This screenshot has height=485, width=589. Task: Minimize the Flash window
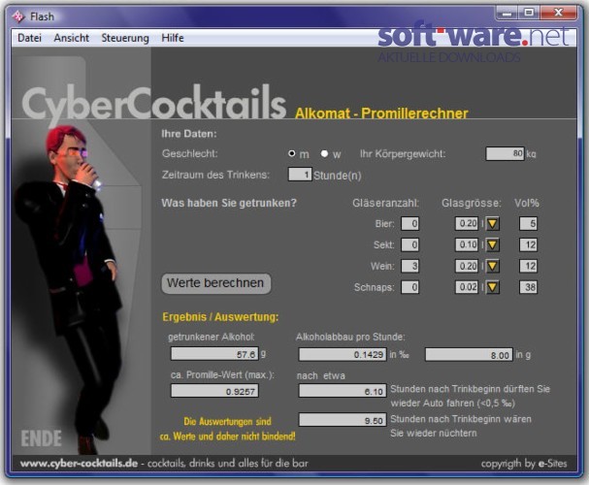point(507,14)
